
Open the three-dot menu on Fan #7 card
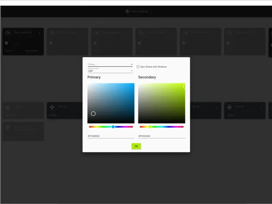pyautogui.click(x=261, y=107)
